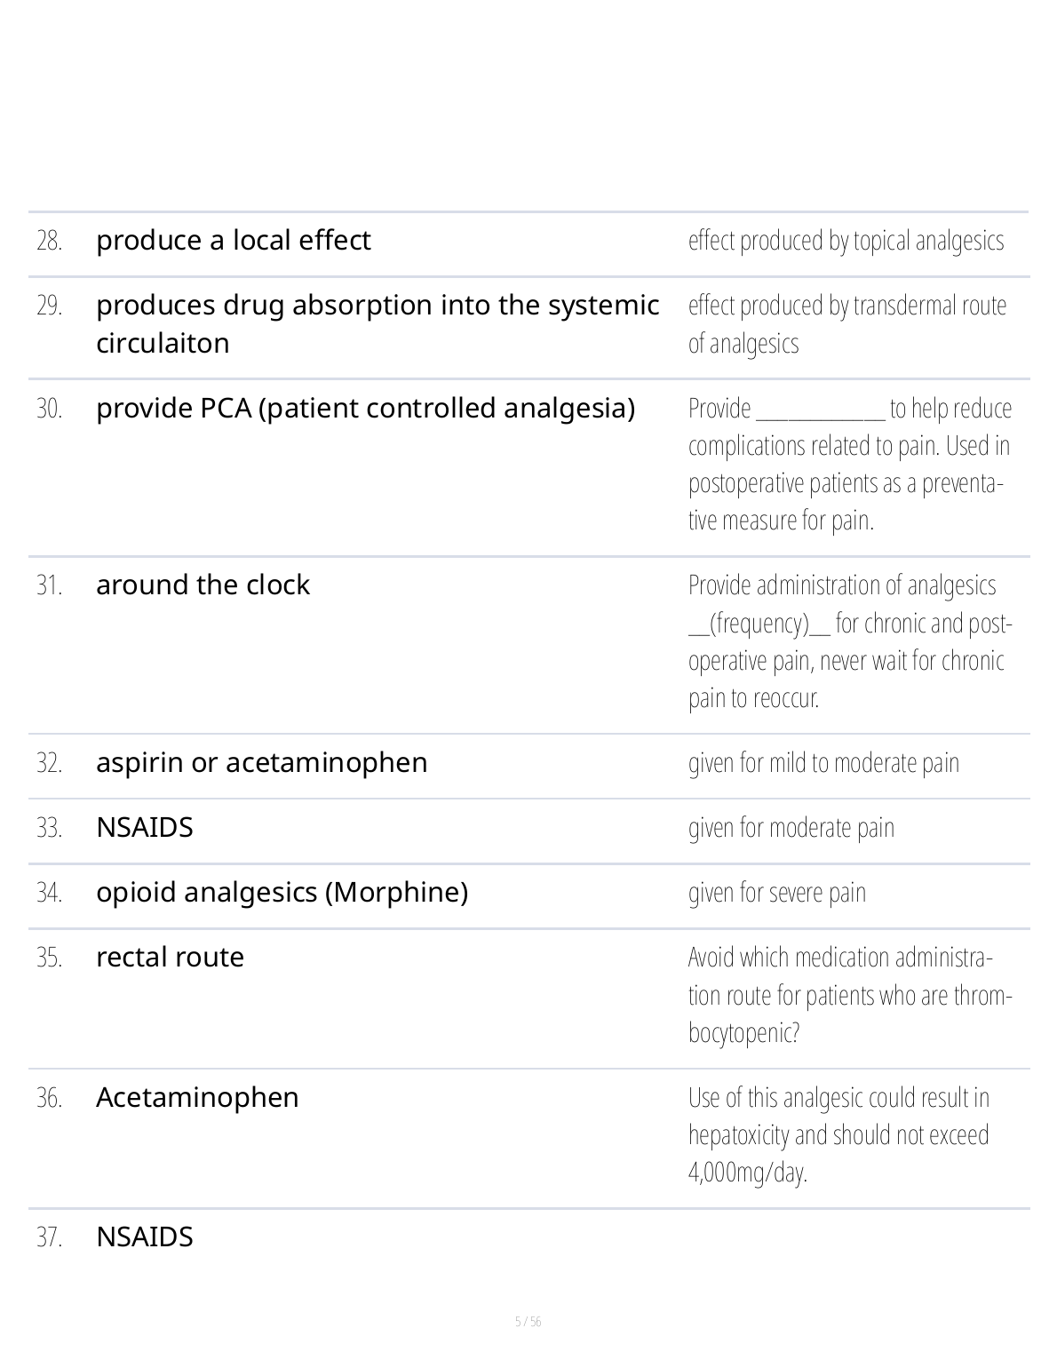Viewport: 1057px width, 1368px height.
Task: Select the "Acetaminophen" term in row 36
Action: pos(197,1098)
